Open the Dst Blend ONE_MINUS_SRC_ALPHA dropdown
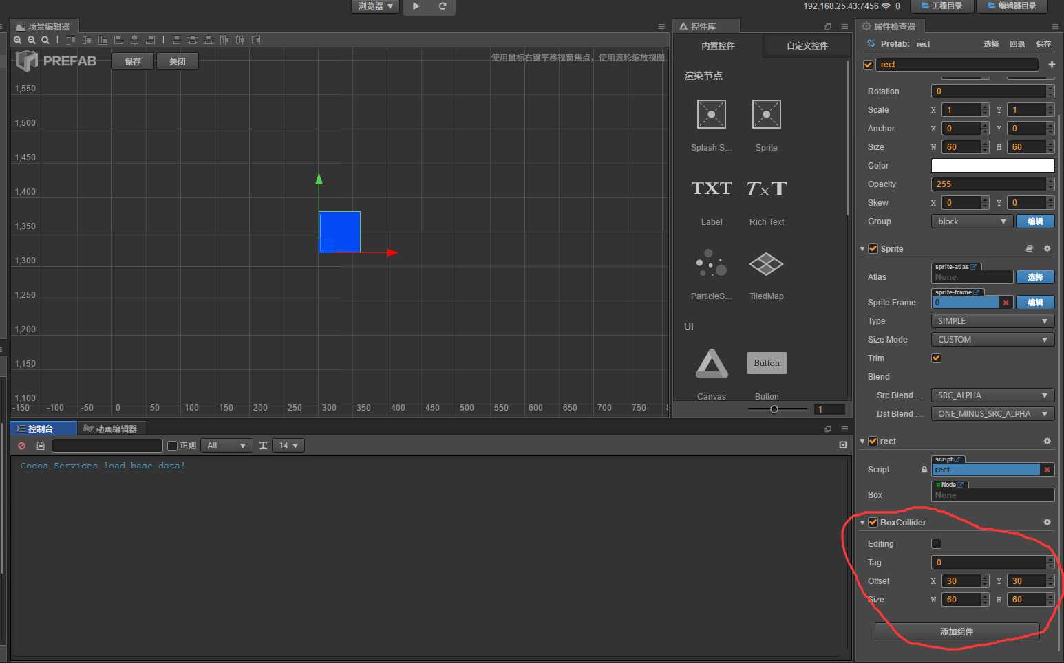Image resolution: width=1064 pixels, height=663 pixels. pyautogui.click(x=992, y=414)
